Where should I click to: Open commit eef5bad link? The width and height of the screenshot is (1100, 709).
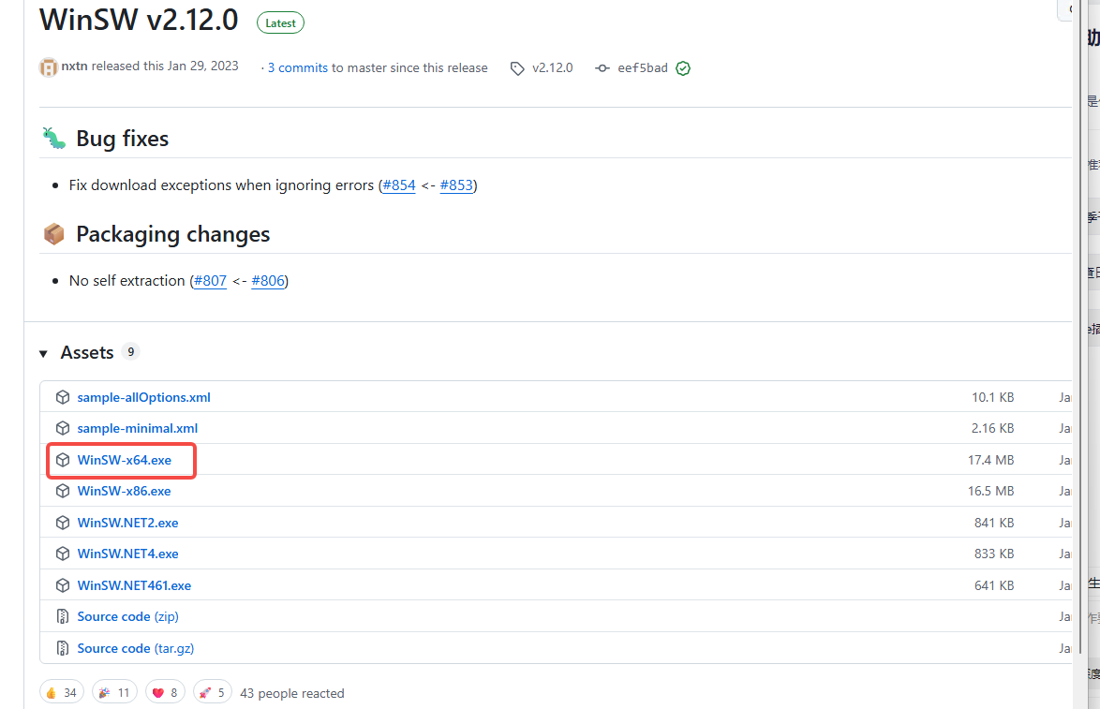coord(643,68)
